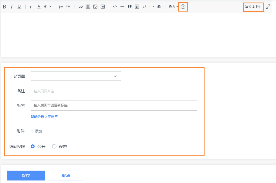276x183 pixels.
Task: Toggle italic formatting
Action: click(12, 7)
